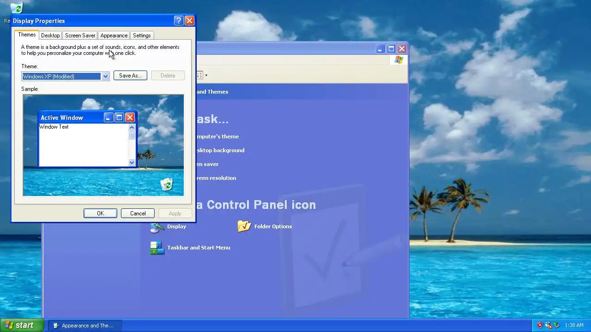Switch to the Desktop tab
Viewport: 591px width, 332px height.
(x=50, y=36)
